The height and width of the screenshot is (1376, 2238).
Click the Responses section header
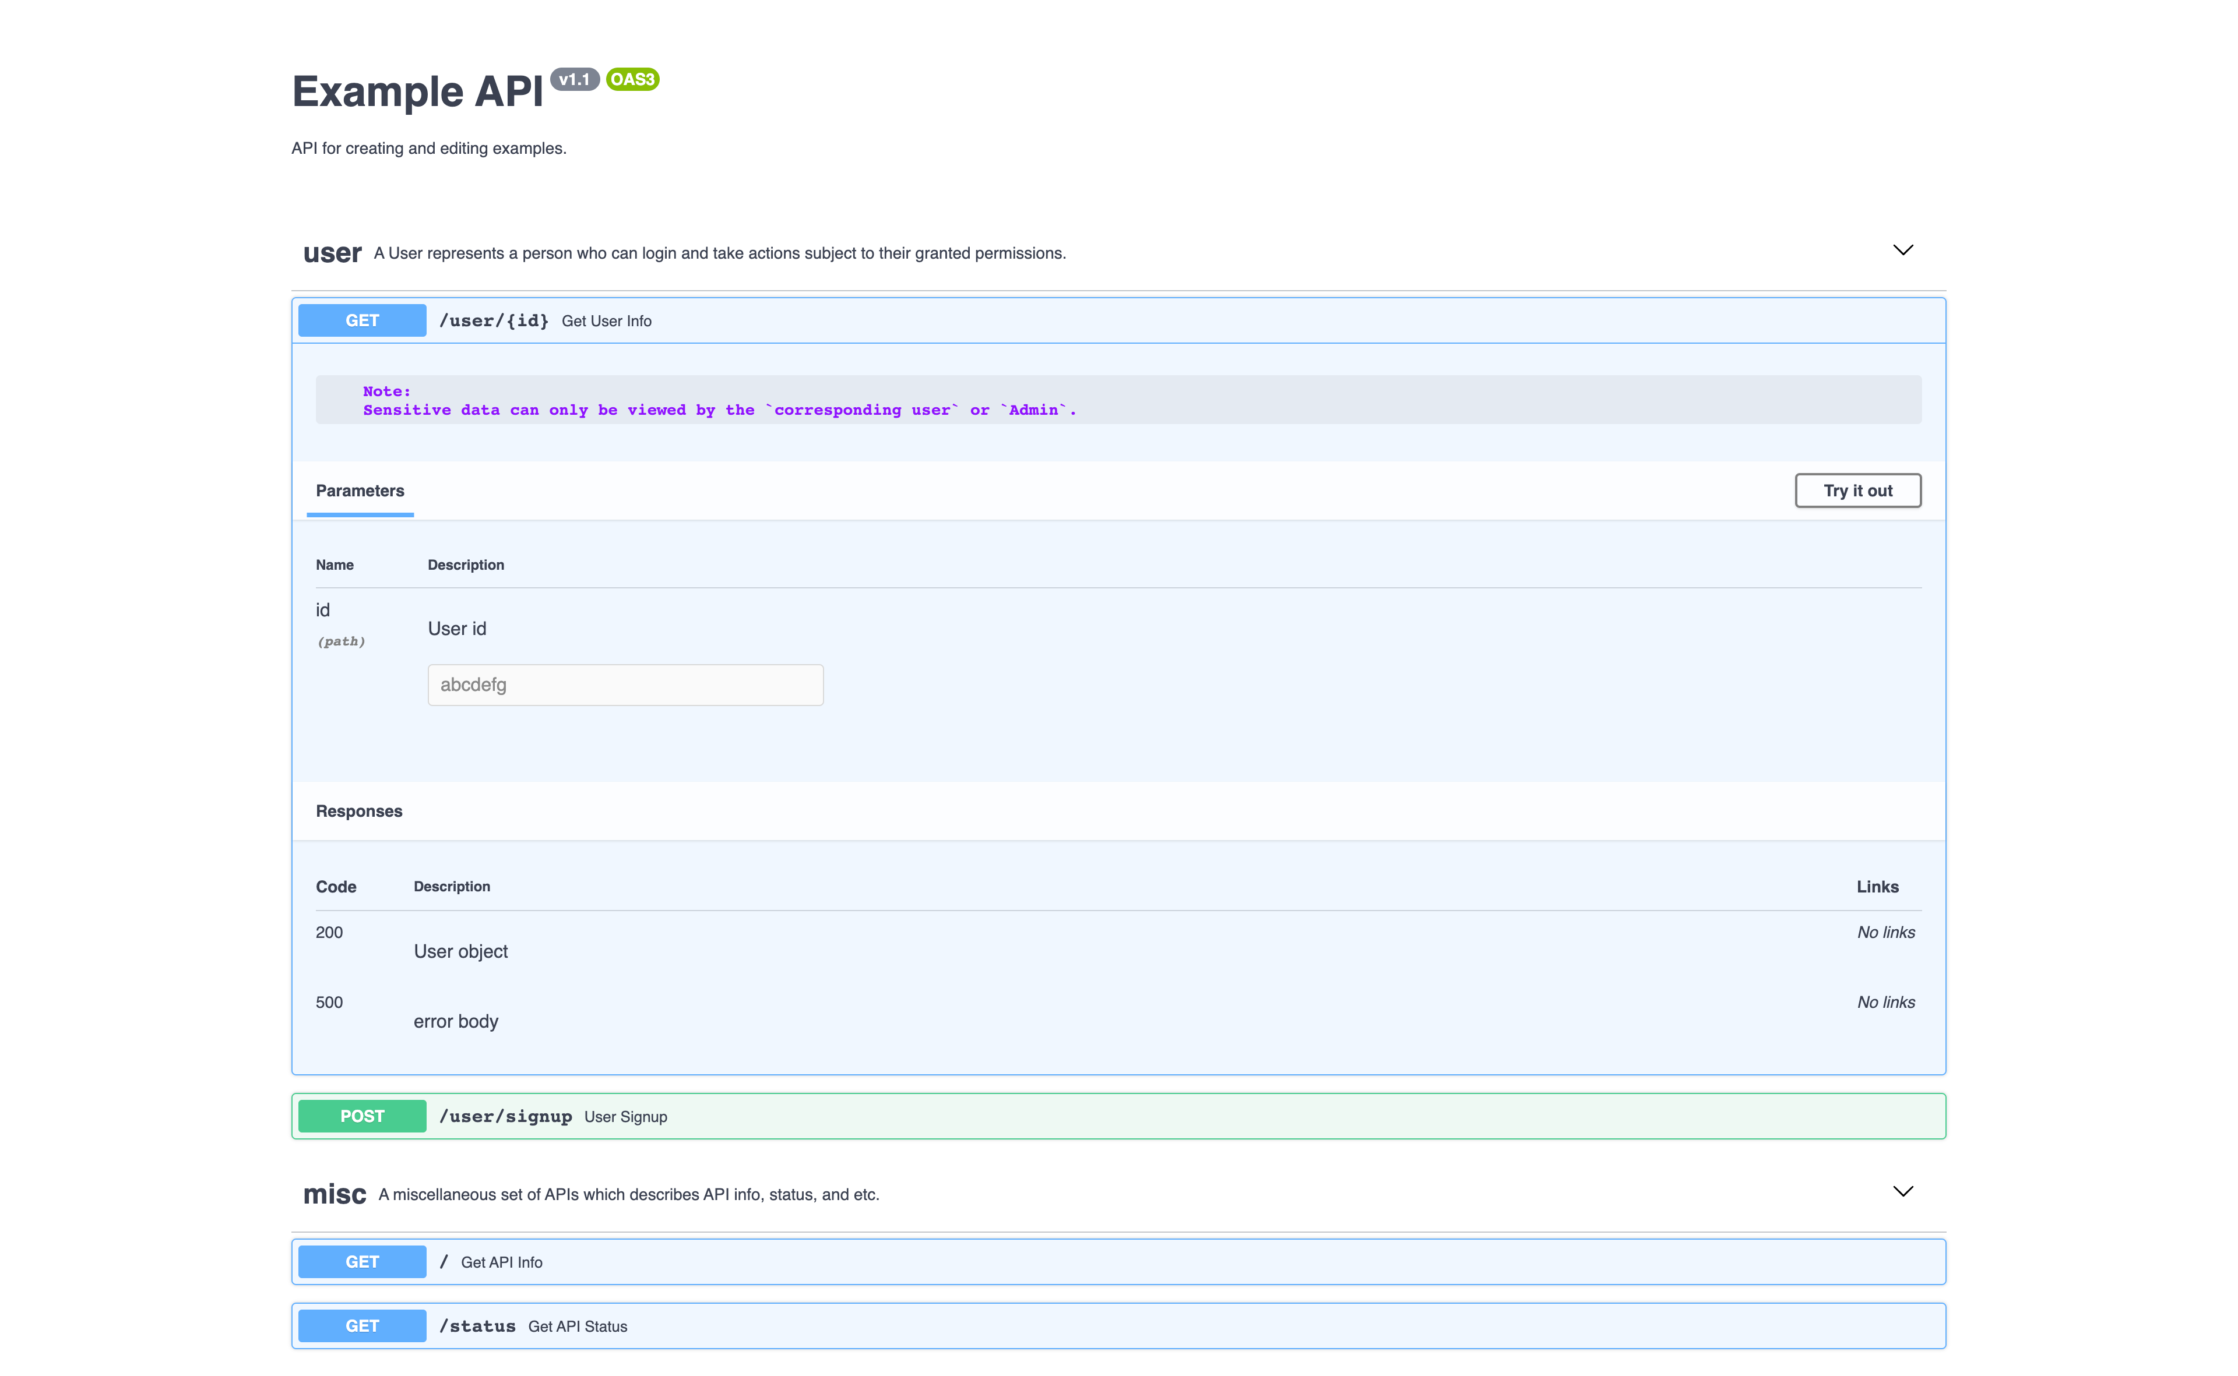[359, 811]
